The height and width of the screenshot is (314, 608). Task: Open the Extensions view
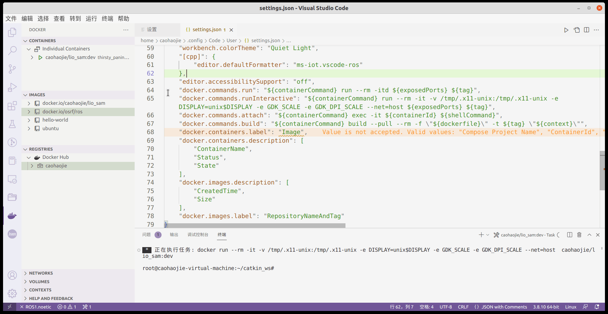(12, 106)
